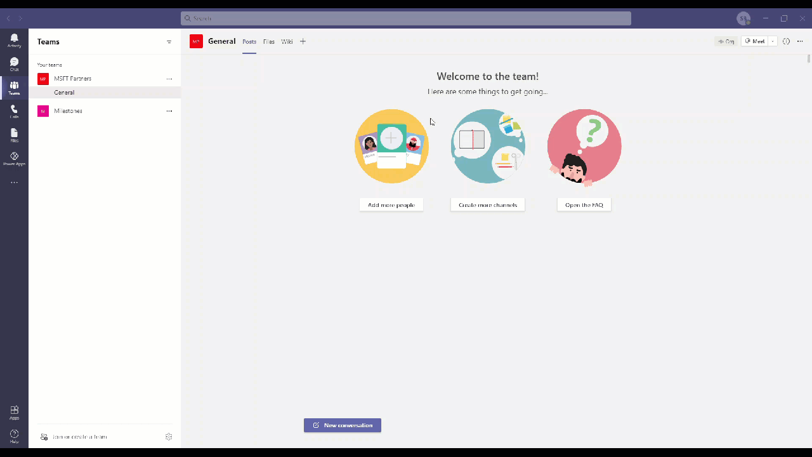Open Files from the left rail
The width and height of the screenshot is (812, 457).
[x=14, y=135]
